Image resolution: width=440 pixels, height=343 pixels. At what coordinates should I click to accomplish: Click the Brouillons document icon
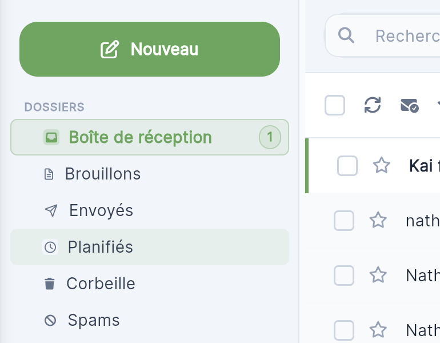[x=49, y=174]
